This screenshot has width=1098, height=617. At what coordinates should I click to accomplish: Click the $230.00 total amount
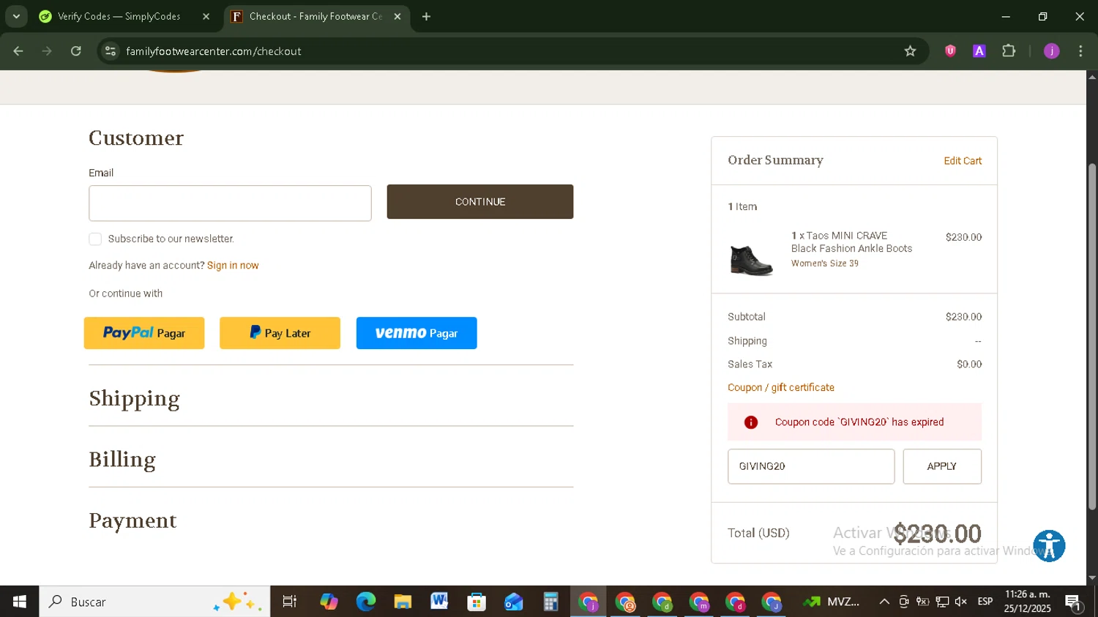(x=938, y=534)
